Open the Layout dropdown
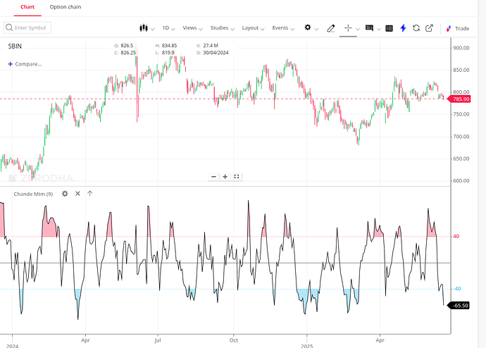This screenshot has width=486, height=348. (x=253, y=28)
